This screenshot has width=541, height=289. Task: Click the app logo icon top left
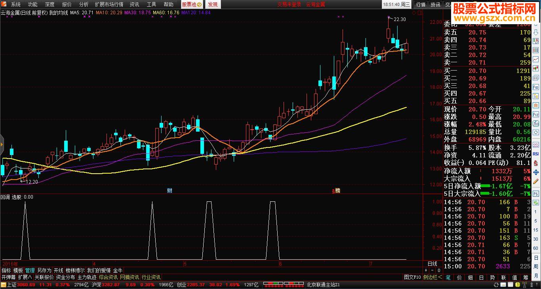point(4,4)
